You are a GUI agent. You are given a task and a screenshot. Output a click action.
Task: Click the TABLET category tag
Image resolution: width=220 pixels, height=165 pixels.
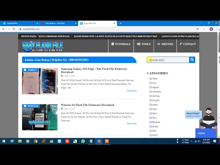pyautogui.click(x=30, y=70)
